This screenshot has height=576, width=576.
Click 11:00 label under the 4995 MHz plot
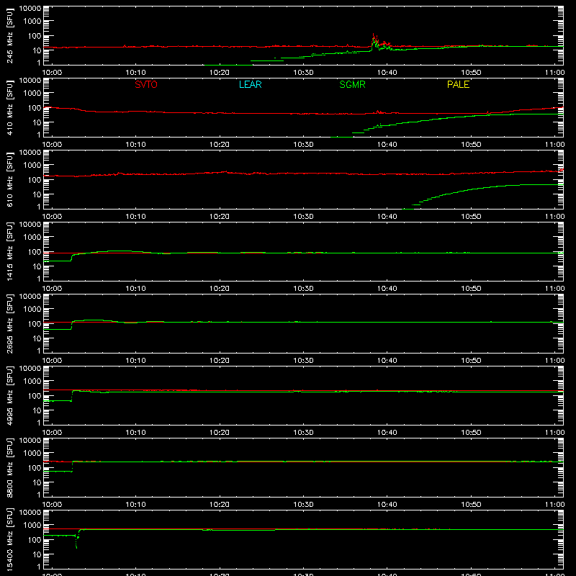554,433
